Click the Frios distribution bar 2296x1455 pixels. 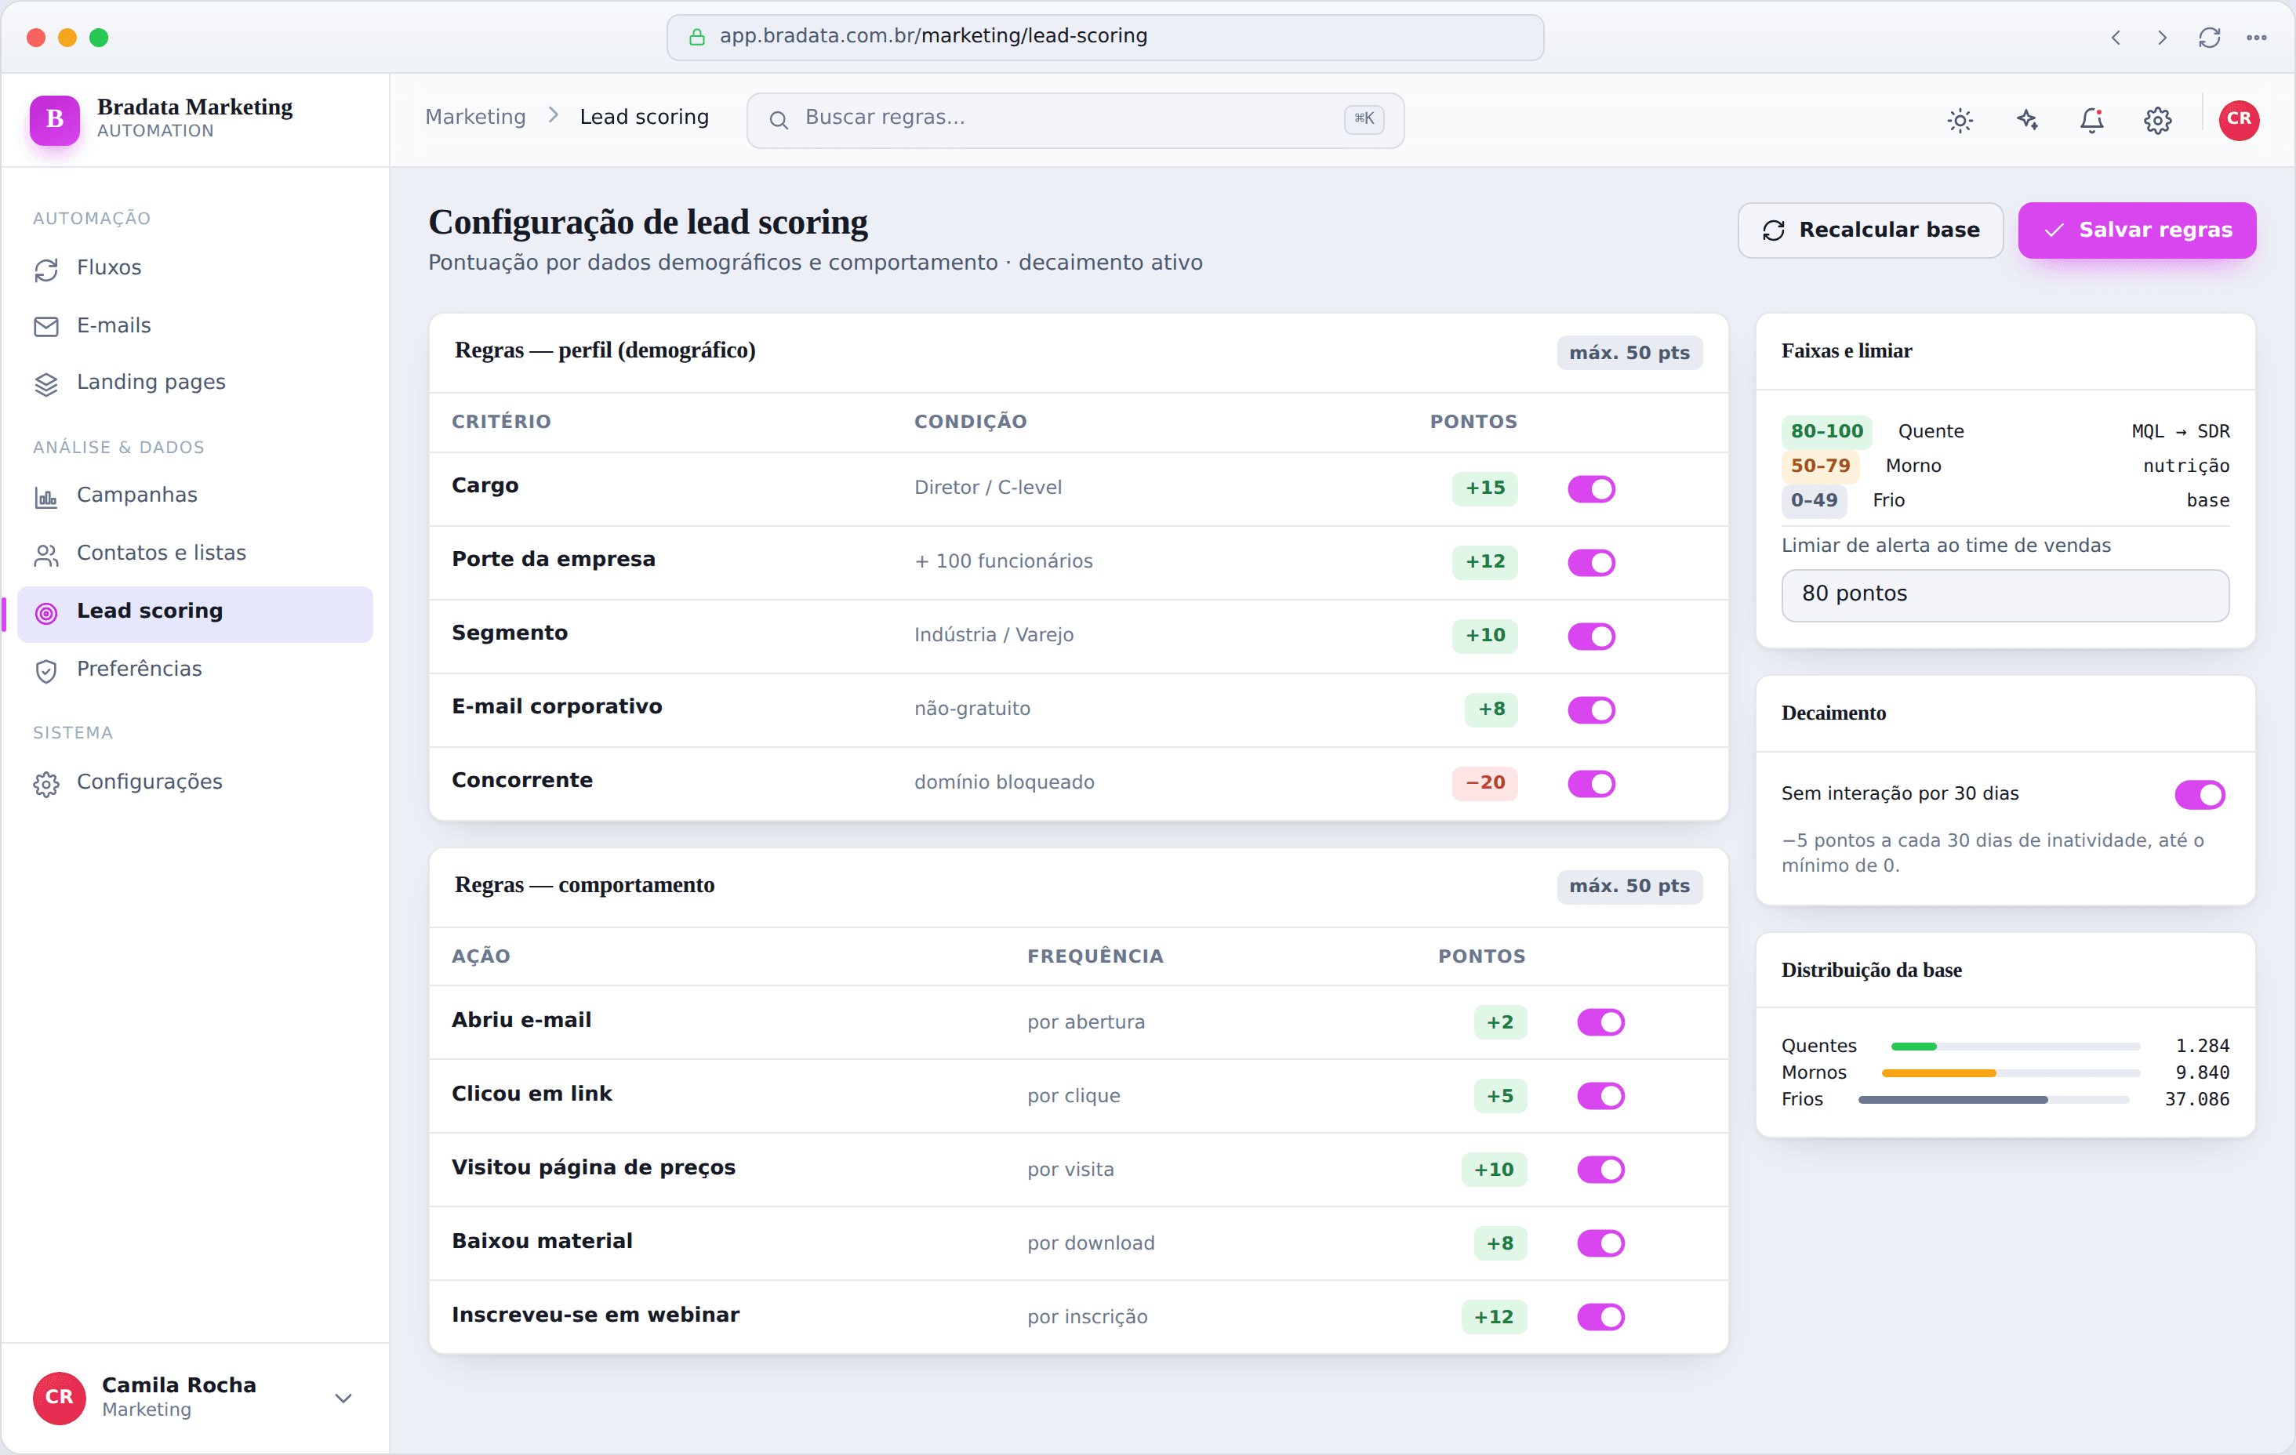(1994, 1101)
